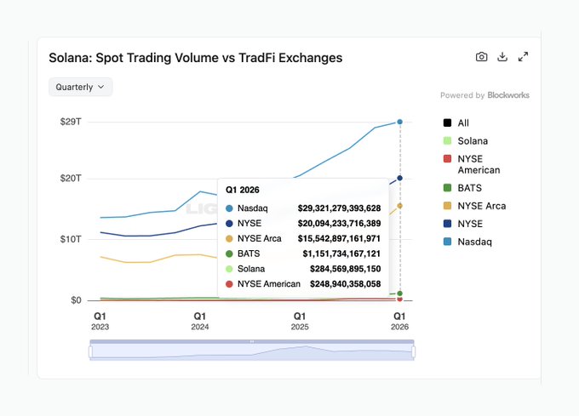The image size is (579, 416).
Task: Click the NYSE Arca Q1 2026 data point
Action: [400, 205]
